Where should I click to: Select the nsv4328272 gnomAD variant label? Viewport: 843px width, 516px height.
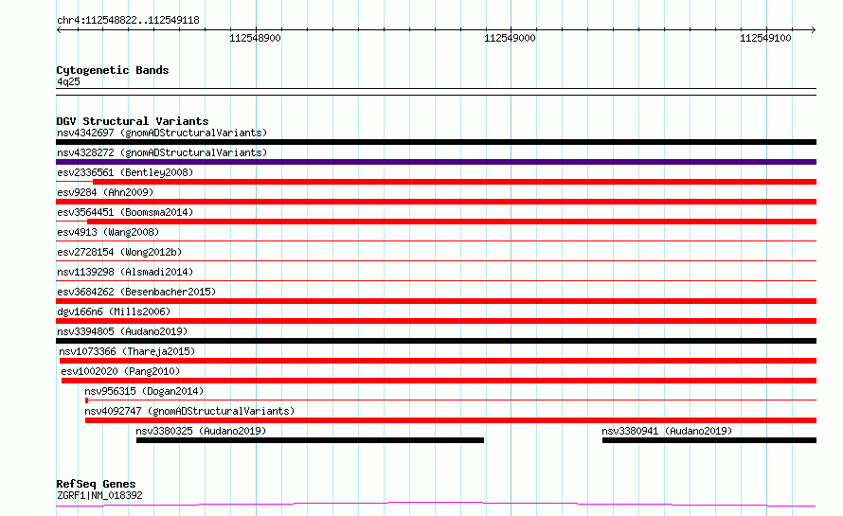click(162, 152)
